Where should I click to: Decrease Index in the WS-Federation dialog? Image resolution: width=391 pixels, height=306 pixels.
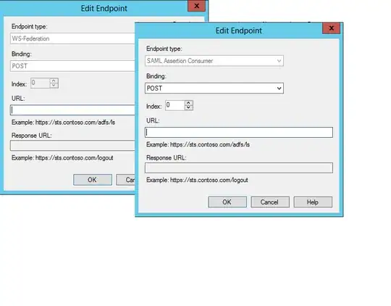[x=54, y=86]
